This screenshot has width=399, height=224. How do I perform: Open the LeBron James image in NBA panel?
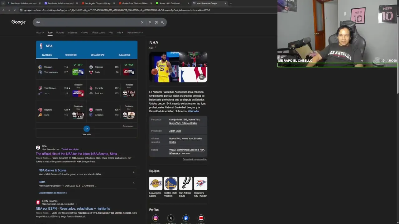(x=164, y=67)
